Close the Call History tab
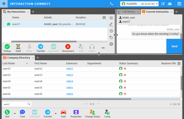The image size is (184, 119). pyautogui.click(x=138, y=12)
